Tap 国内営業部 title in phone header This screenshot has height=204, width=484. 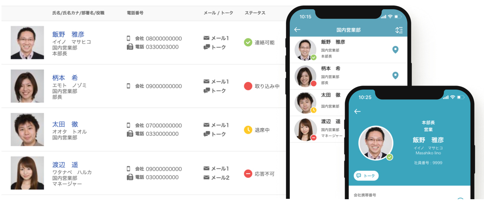[348, 30]
